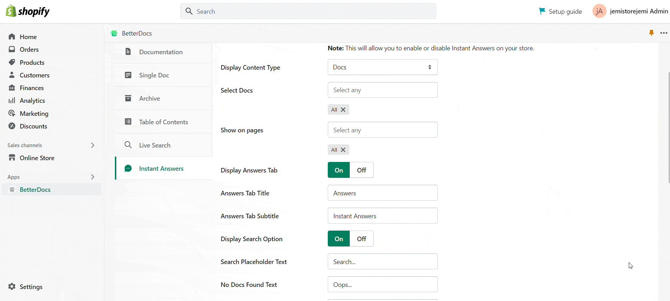
Task: Open the Documentation settings tab
Action: [163, 52]
